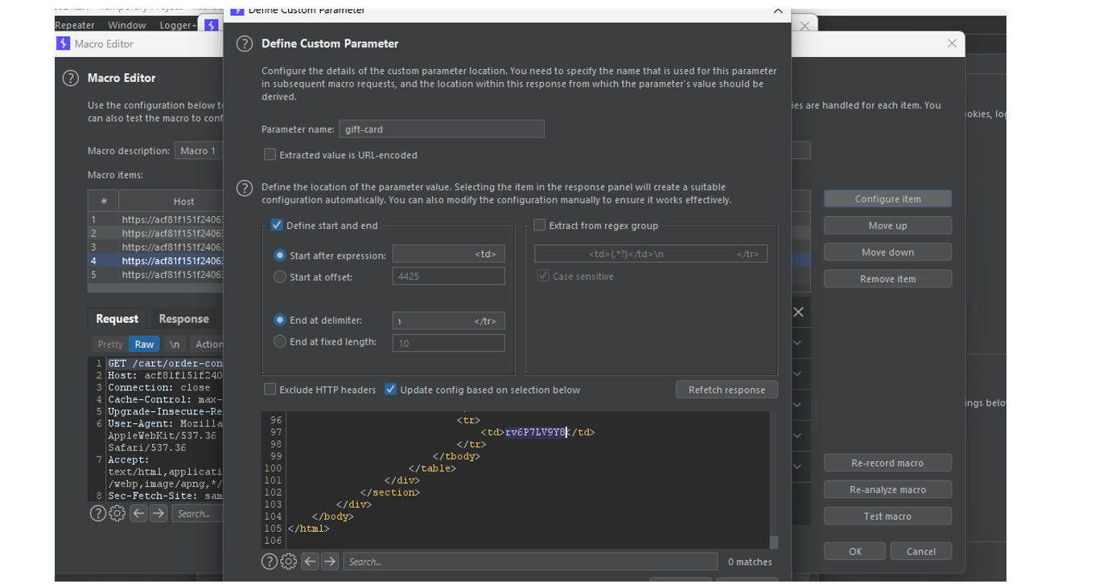Choose the Start at offset option
Screen dimensions: 1103x588
[280, 277]
